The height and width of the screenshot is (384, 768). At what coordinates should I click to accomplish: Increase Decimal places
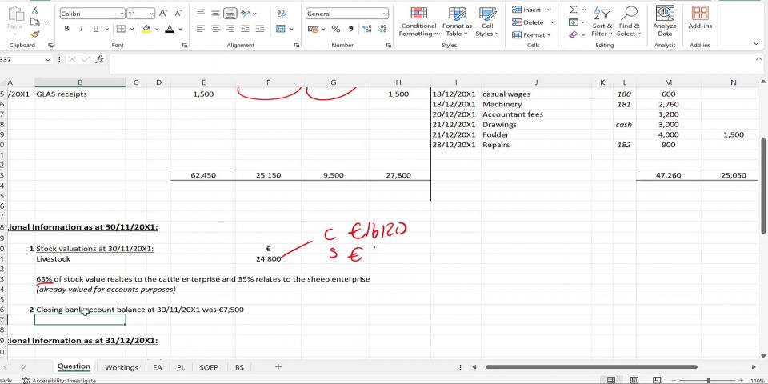point(367,29)
